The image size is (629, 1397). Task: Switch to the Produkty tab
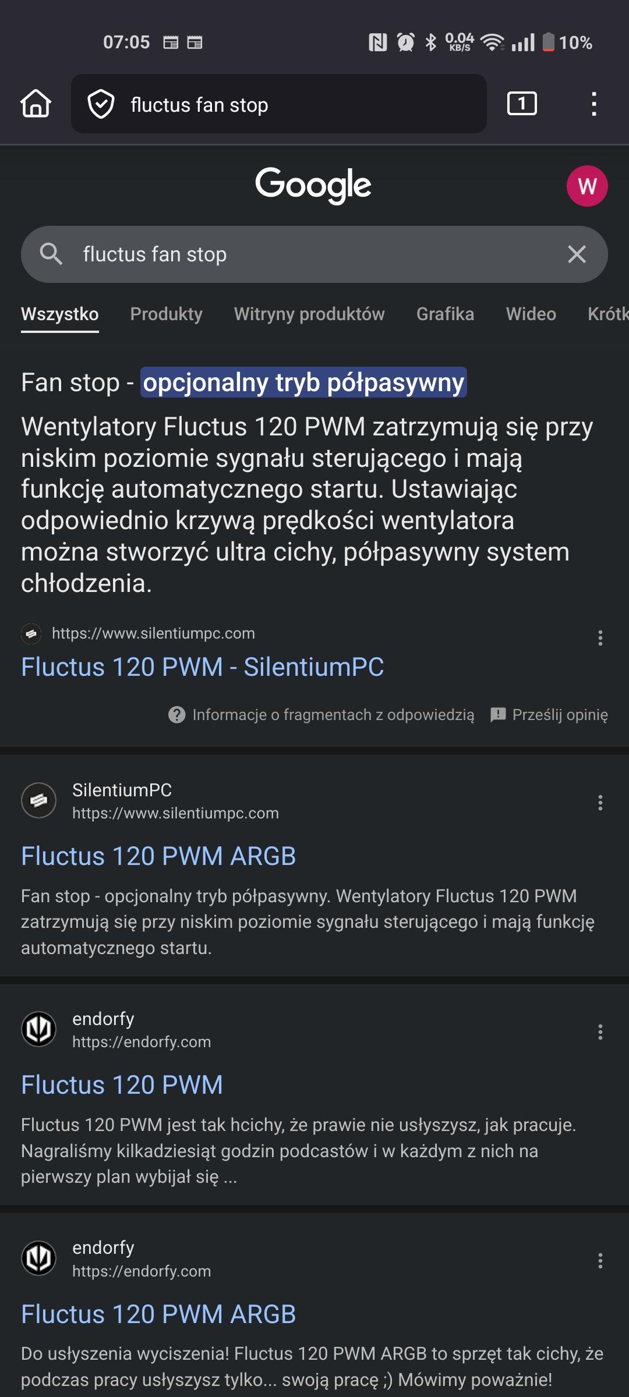click(x=166, y=314)
